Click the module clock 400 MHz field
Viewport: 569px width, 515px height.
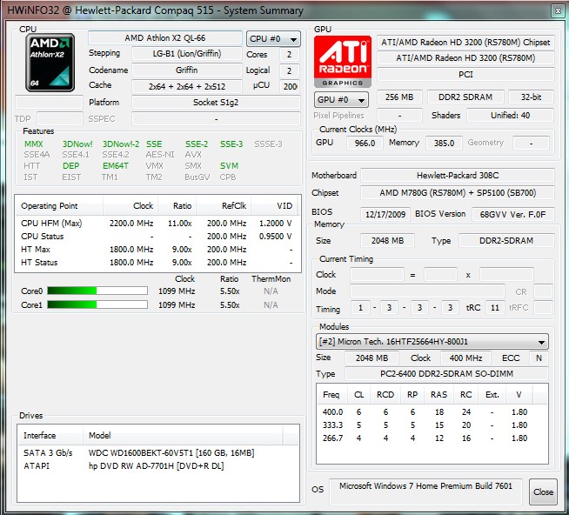(465, 358)
